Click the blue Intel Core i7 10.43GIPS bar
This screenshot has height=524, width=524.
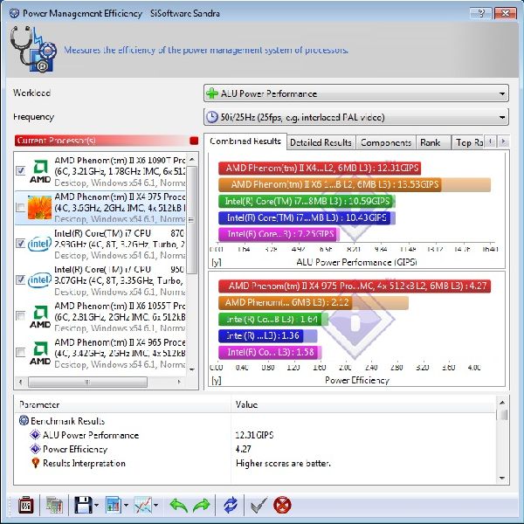tap(307, 217)
